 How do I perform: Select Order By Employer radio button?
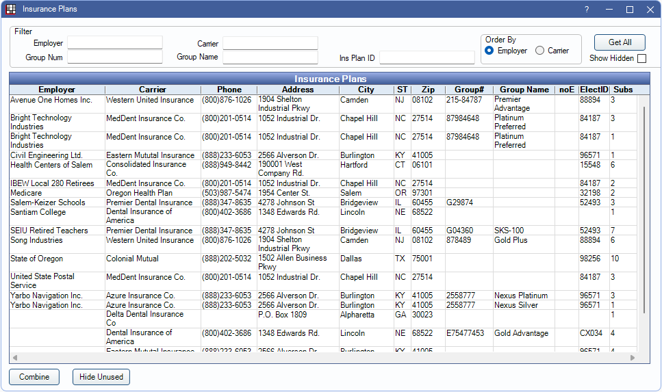pos(489,51)
